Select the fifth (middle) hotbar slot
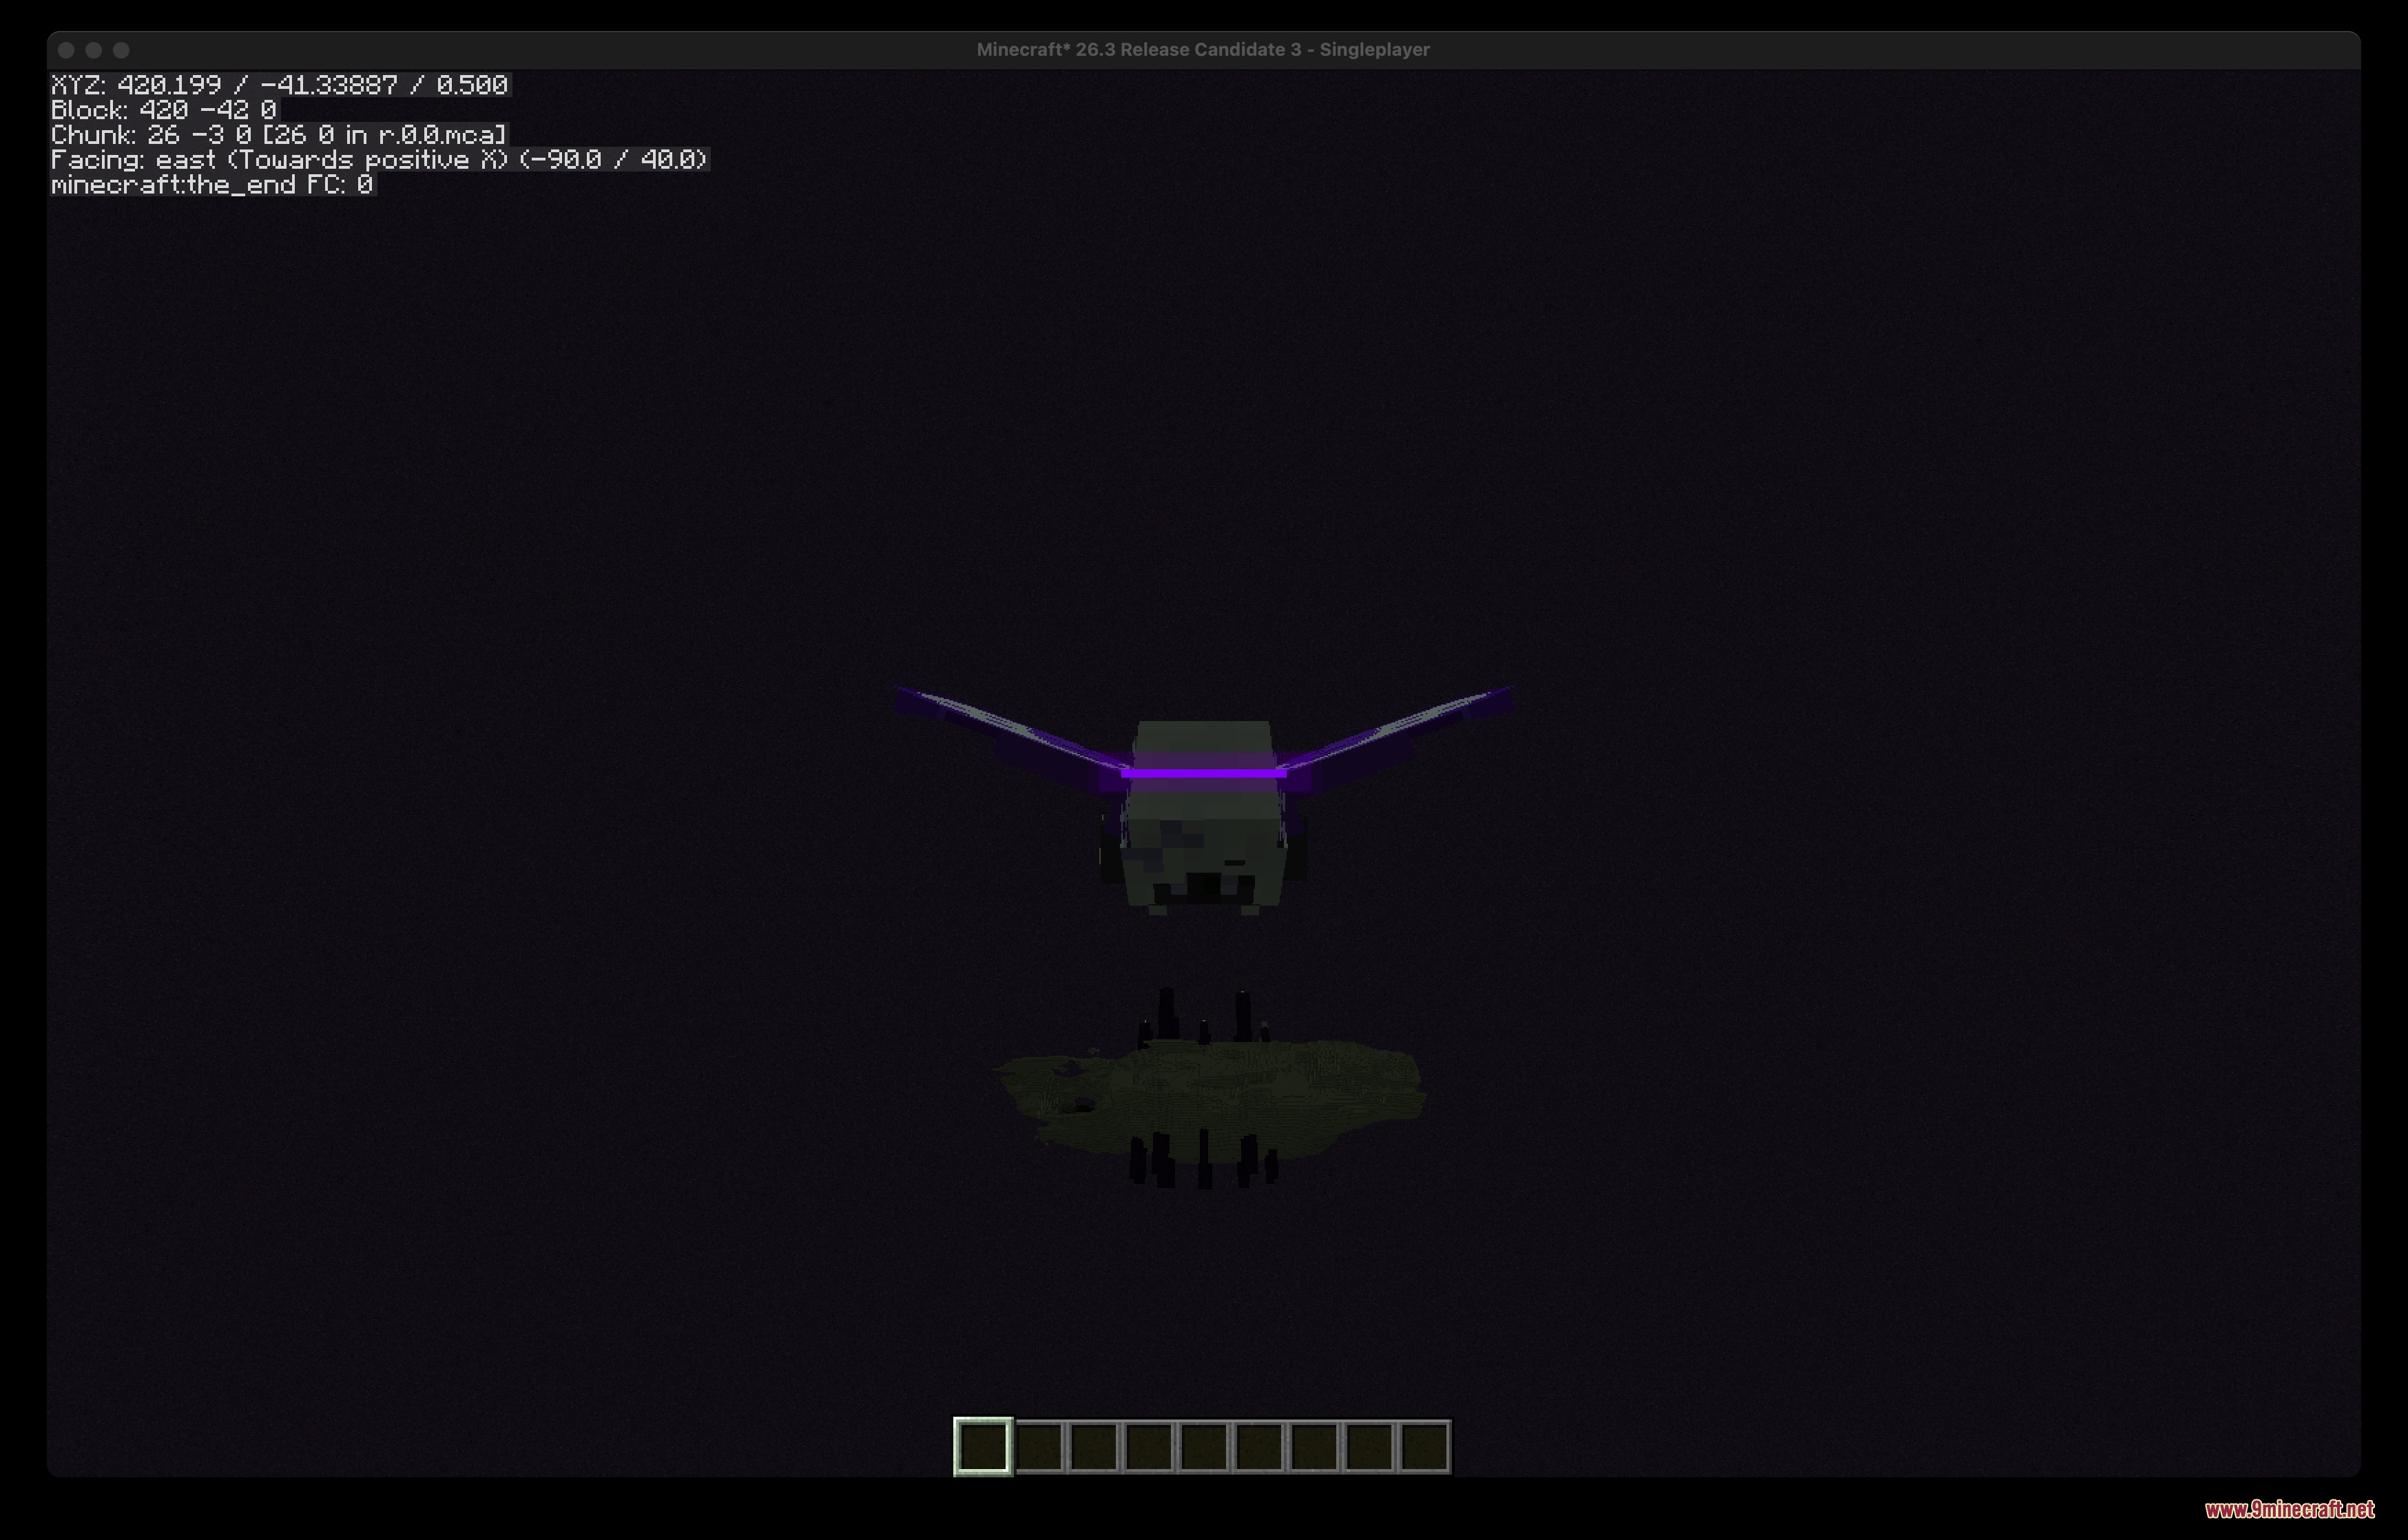Viewport: 2408px width, 1540px height. pos(1203,1446)
